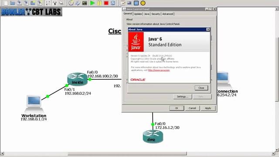The width and height of the screenshot is (279, 157).
Task: Save the current topology
Action: [19, 3]
